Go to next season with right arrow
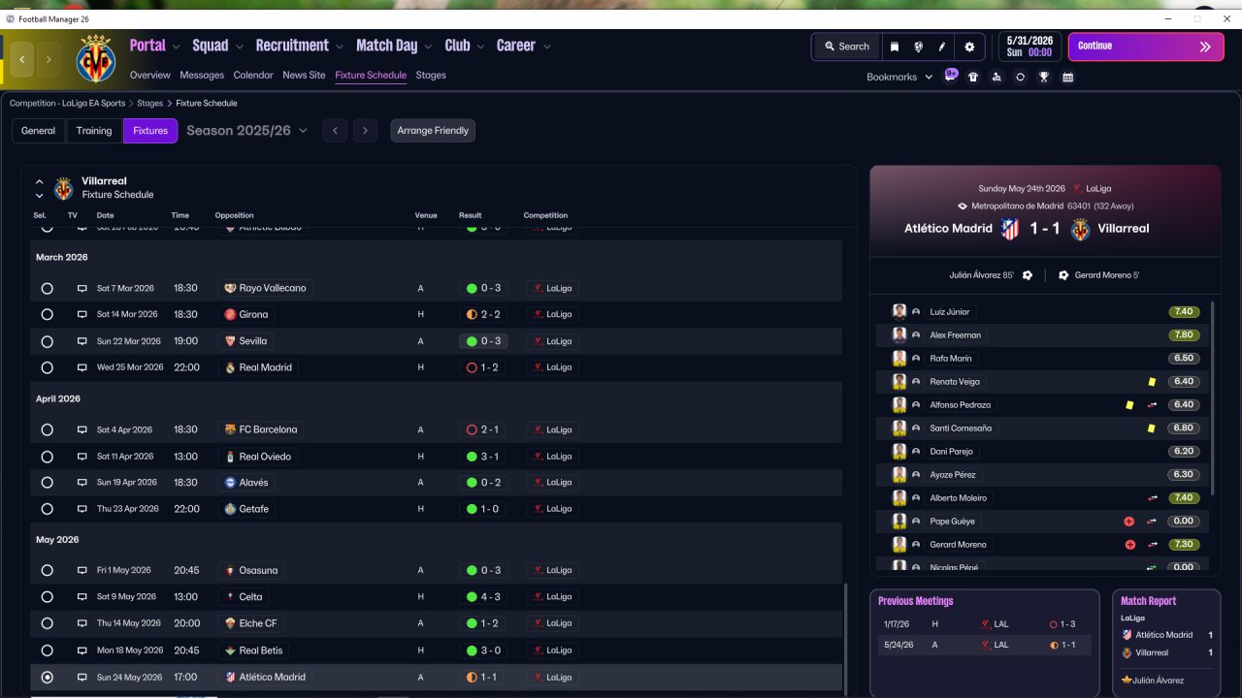This screenshot has width=1242, height=698. point(366,131)
